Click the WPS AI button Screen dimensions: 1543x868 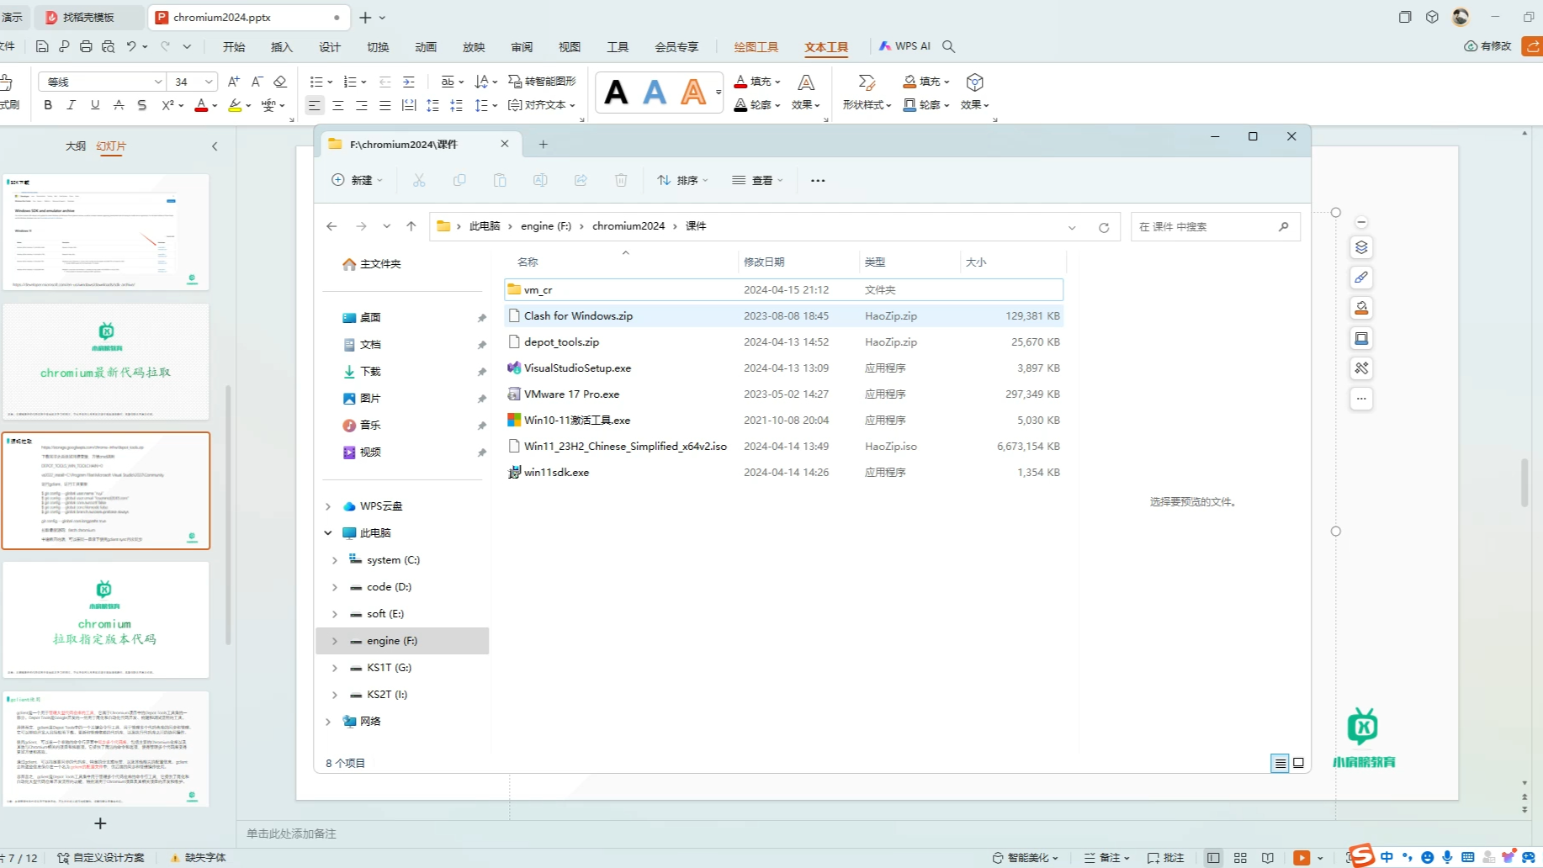(x=905, y=46)
